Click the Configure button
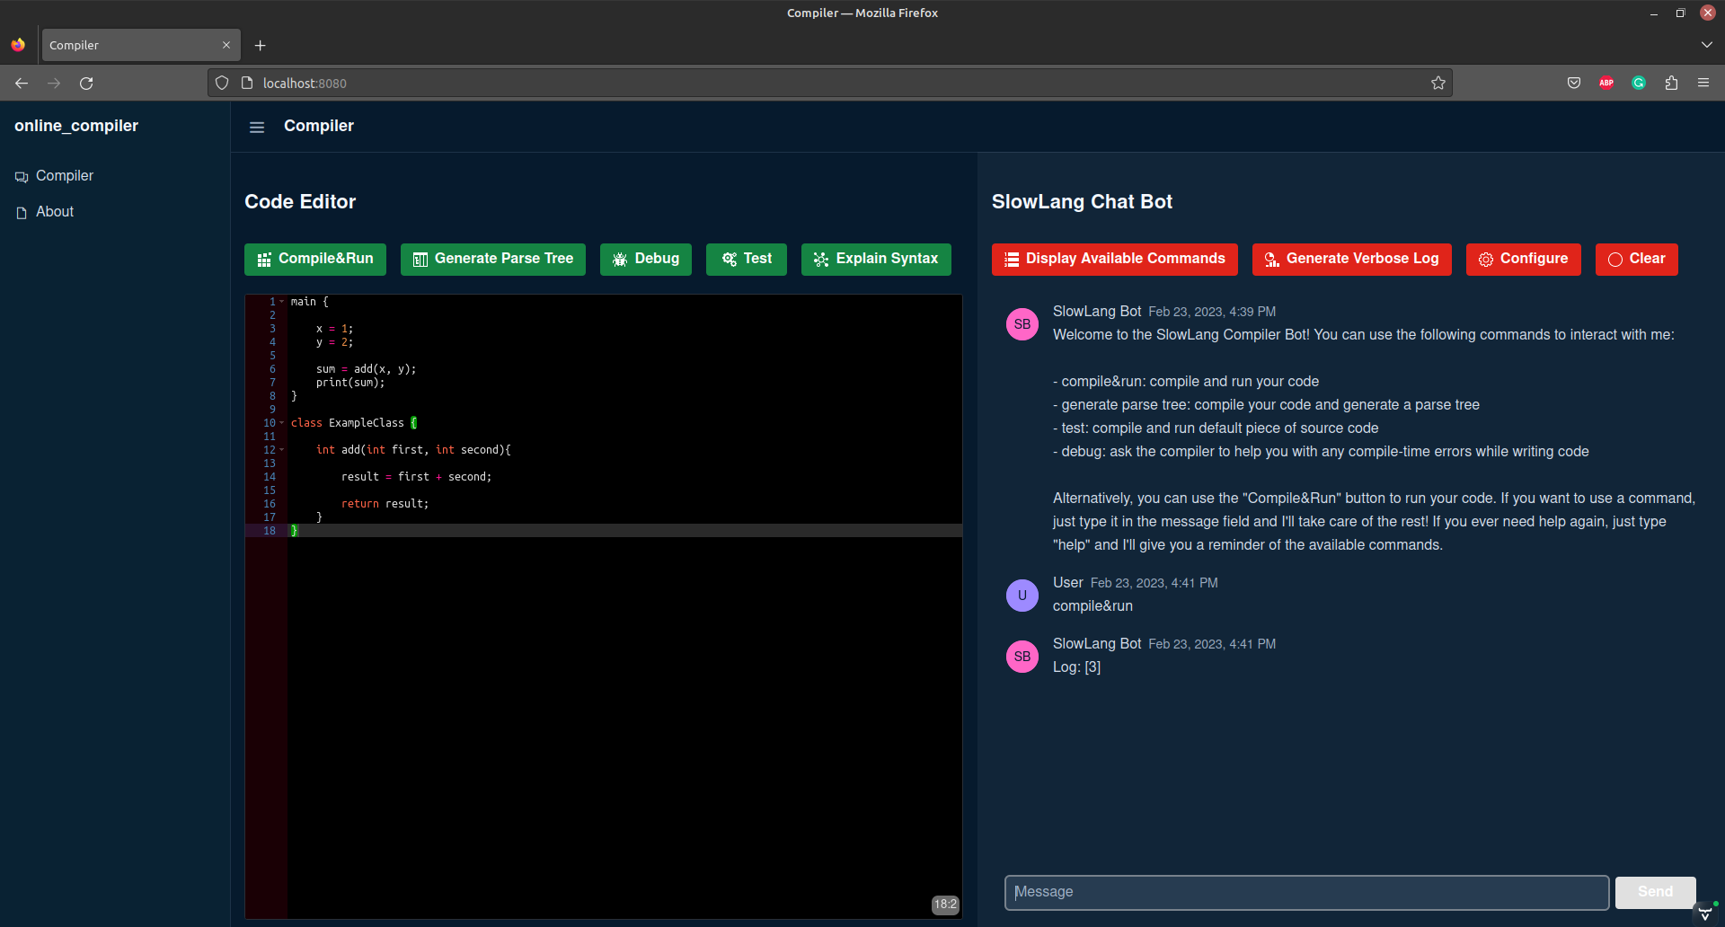The height and width of the screenshot is (927, 1725). click(1524, 260)
